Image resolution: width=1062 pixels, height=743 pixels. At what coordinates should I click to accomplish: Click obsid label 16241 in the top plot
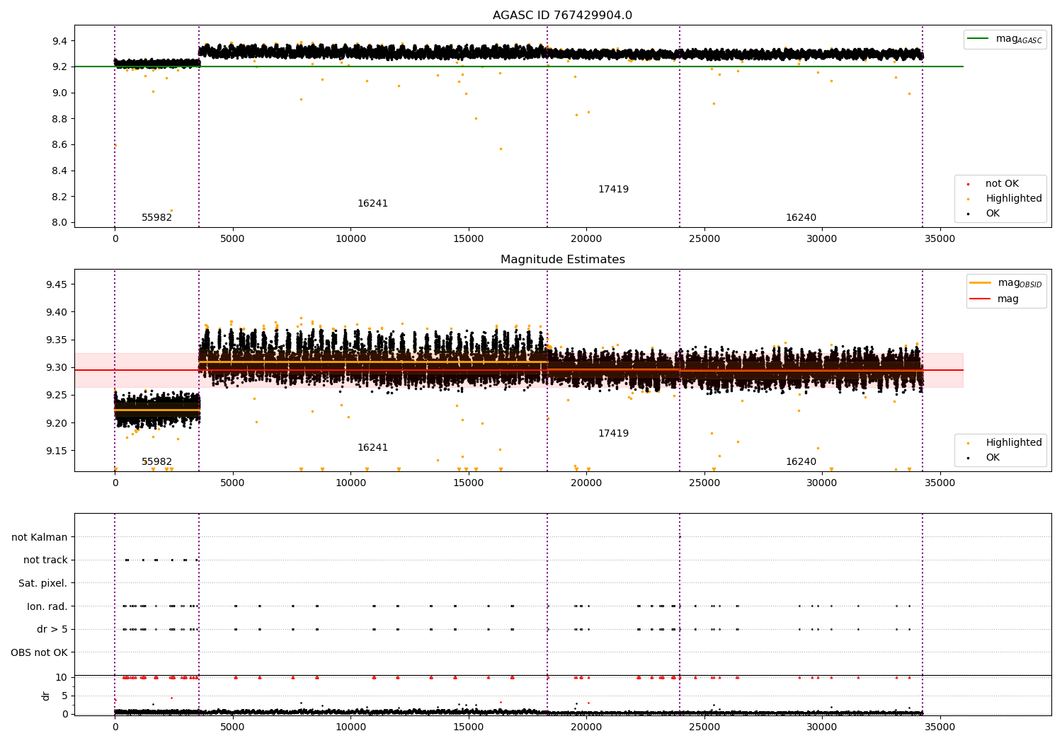[372, 204]
